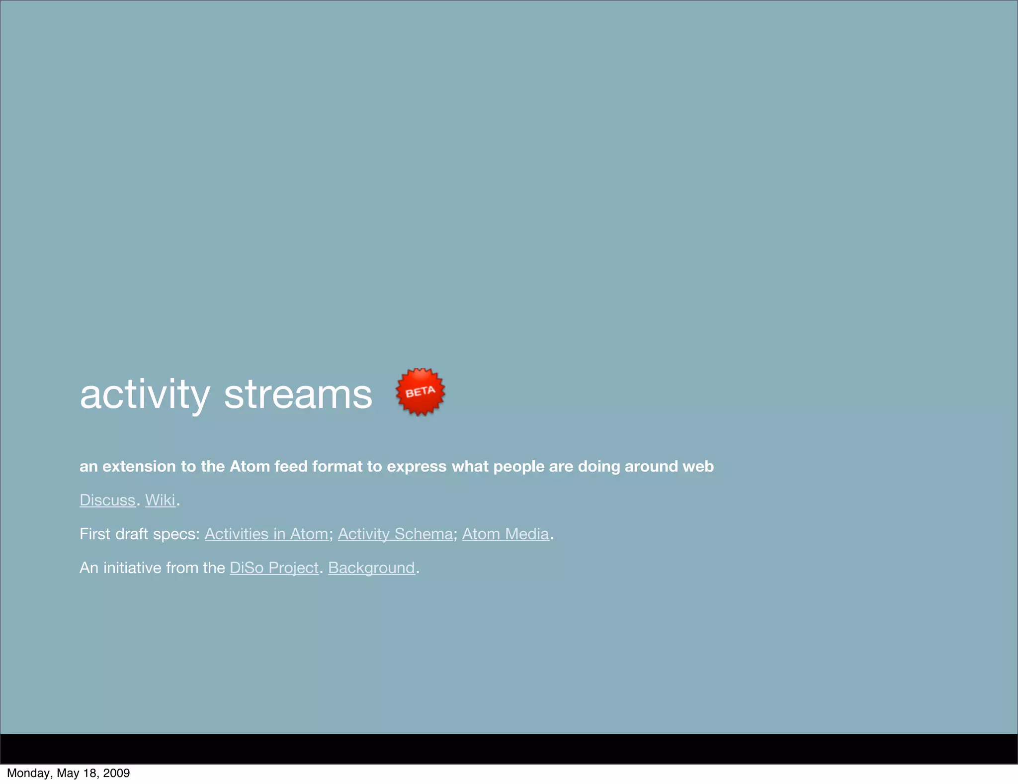Click the black bar below the slide
Screen dimensions: 1018x784
(509, 749)
